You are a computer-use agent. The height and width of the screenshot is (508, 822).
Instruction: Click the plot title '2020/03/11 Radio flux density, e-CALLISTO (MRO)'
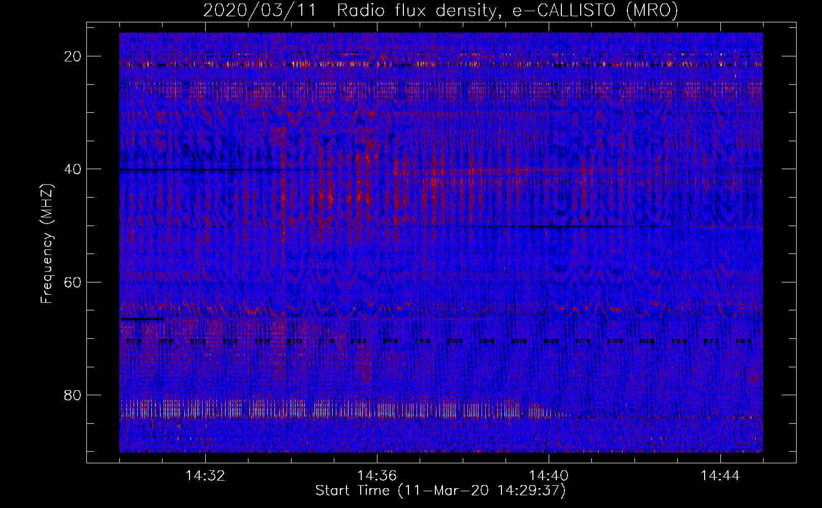click(440, 10)
